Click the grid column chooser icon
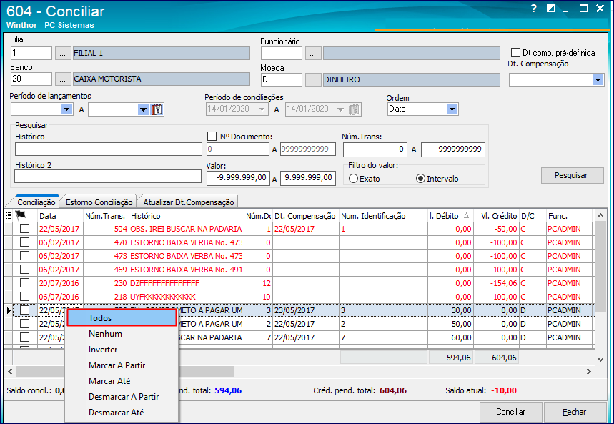 [x=9, y=215]
